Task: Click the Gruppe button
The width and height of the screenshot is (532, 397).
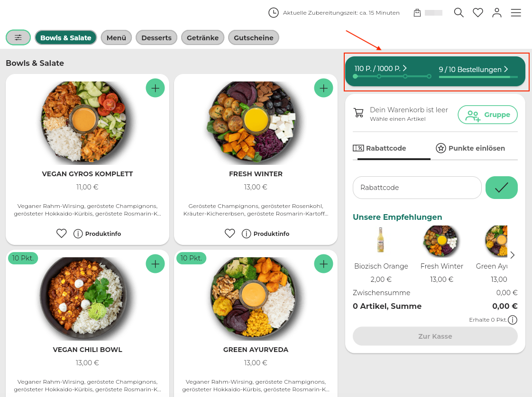Action: (487, 115)
